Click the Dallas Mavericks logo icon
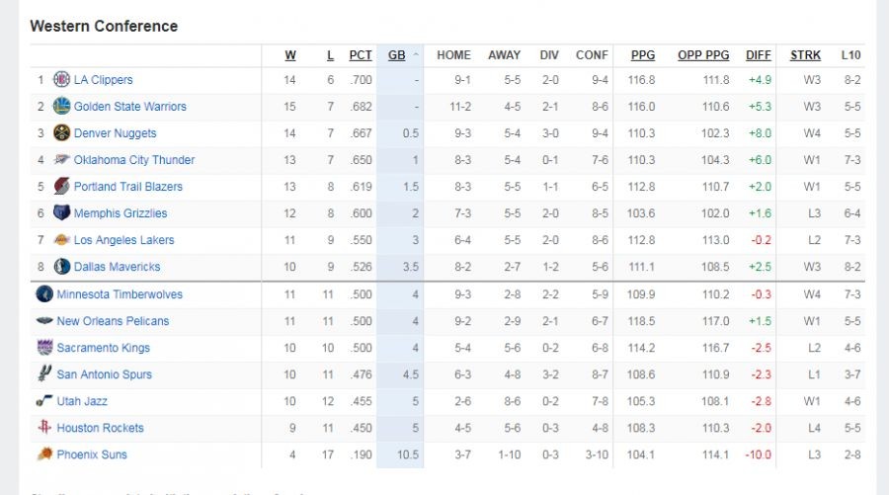Viewport: 889px width, 495px height. tap(61, 267)
